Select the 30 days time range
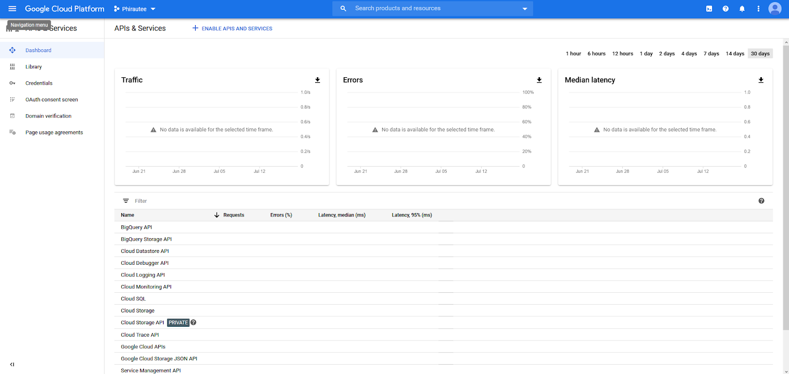 point(760,54)
